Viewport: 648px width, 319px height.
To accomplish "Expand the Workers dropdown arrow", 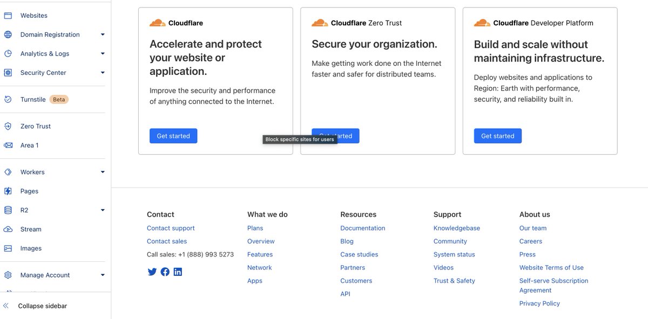I will pos(103,172).
